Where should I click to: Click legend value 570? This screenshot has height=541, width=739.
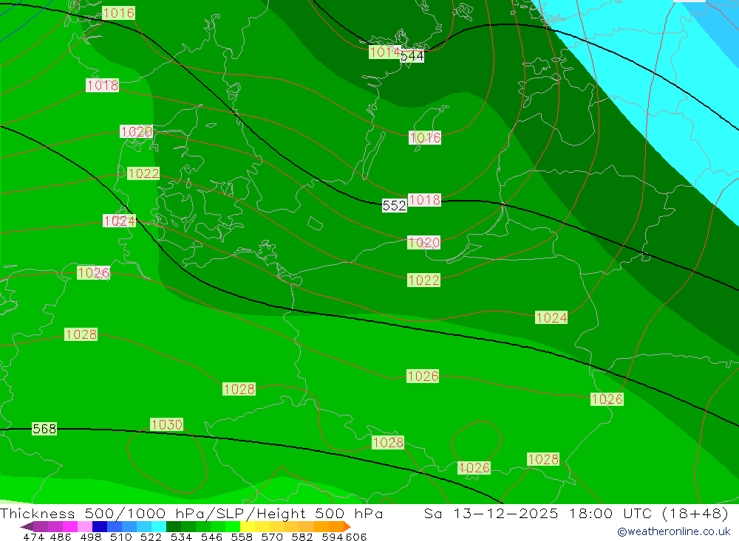click(x=271, y=537)
